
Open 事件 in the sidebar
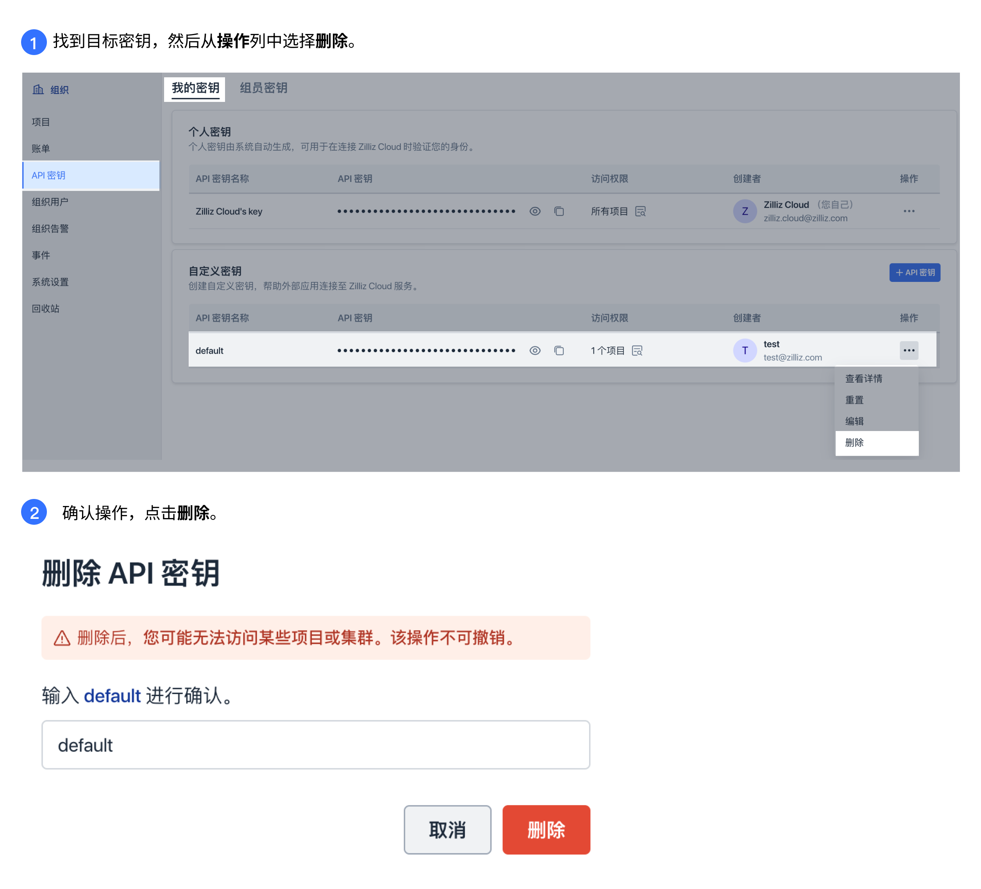coord(41,255)
